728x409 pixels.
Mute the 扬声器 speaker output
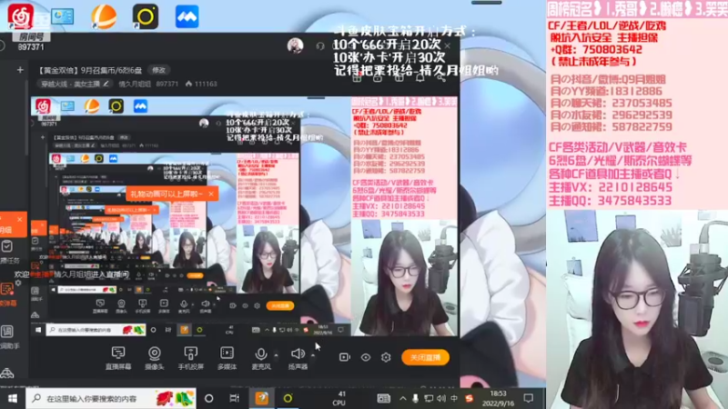[x=298, y=358]
